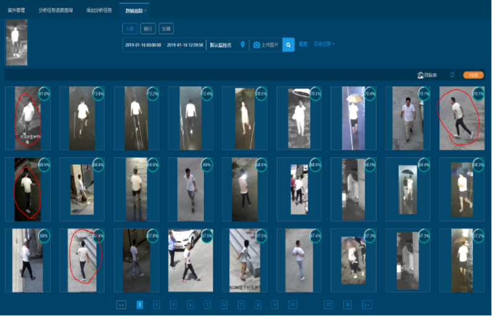This screenshot has height=316, width=492.
Task: Expand the 历史记录 dropdown
Action: point(324,44)
